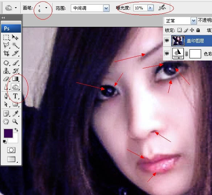Choose the Path Selection tool
Viewport: 212px width, 195px height.
coord(6,104)
